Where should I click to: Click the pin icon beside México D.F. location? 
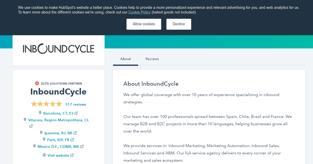click(34, 146)
